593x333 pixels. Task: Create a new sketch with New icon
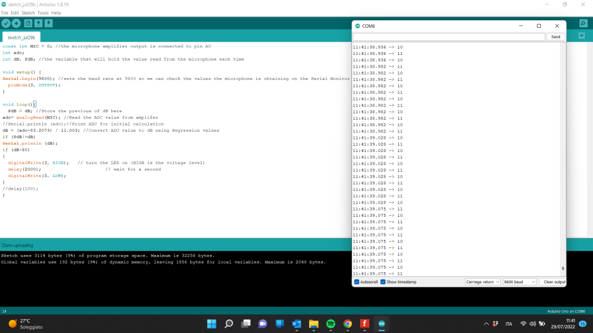click(x=28, y=23)
